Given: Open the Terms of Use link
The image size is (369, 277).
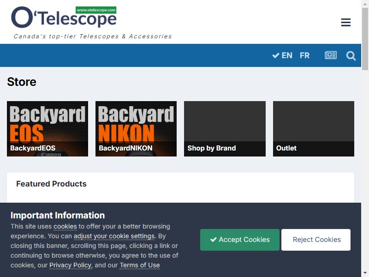Looking at the screenshot, I should pos(140,265).
